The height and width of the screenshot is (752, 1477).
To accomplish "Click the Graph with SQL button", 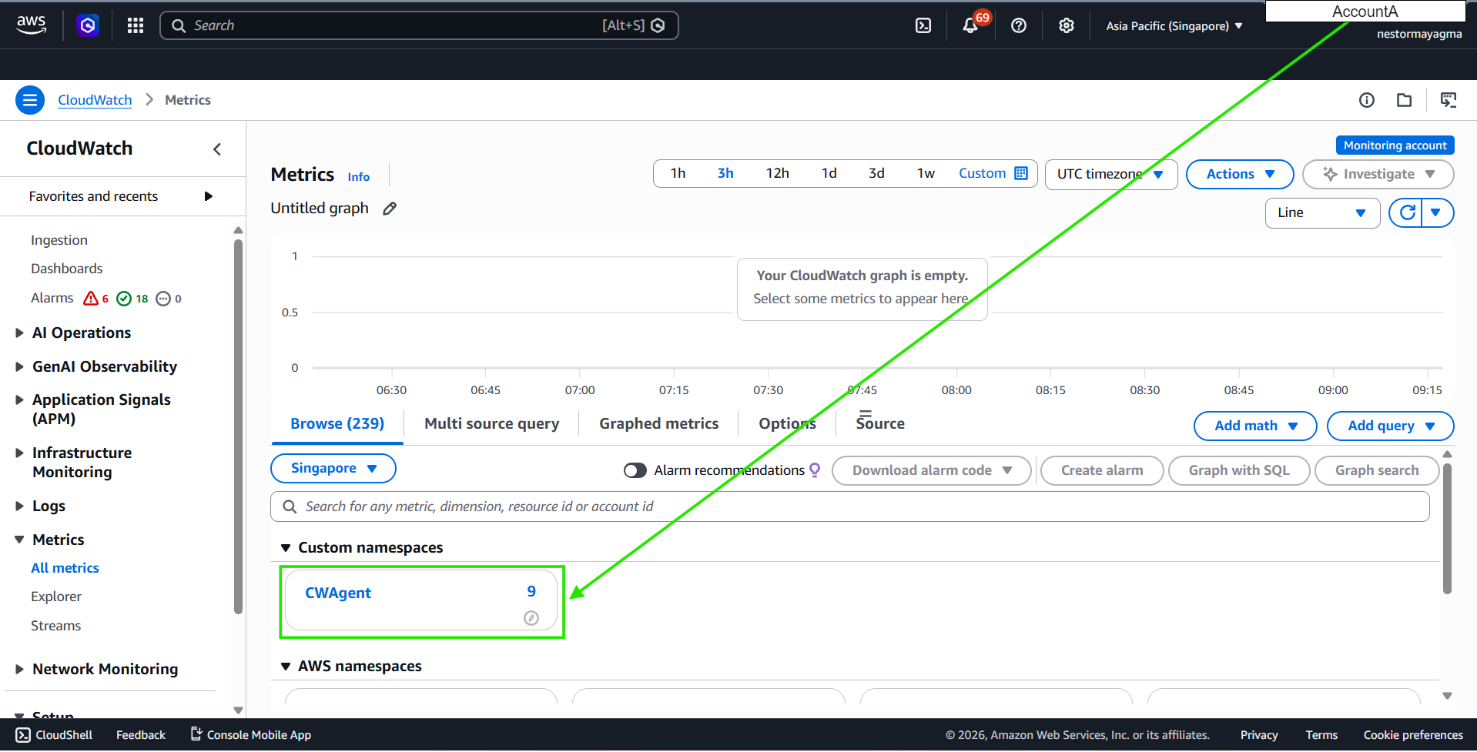I will click(1239, 471).
